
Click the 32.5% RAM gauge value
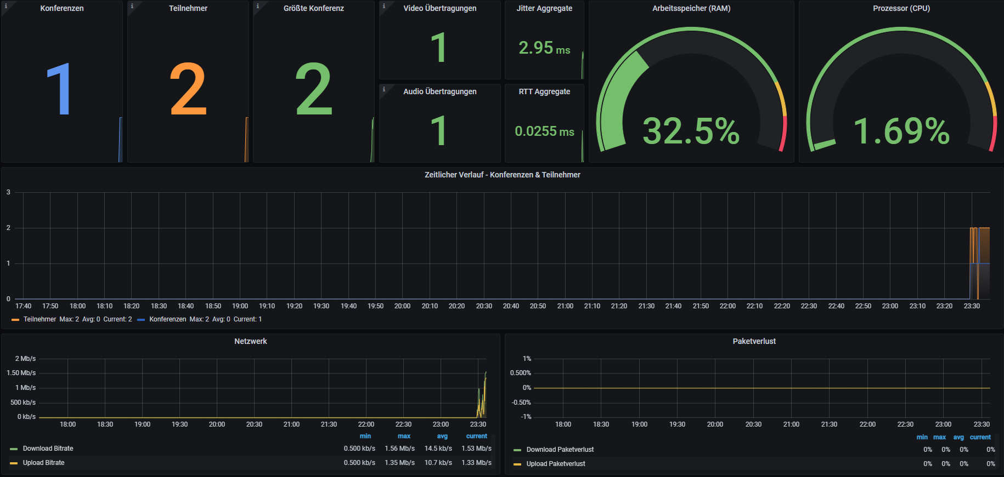tap(691, 131)
